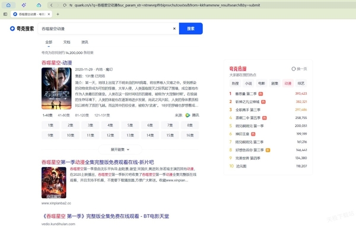
Task: Reload the page with the refresh icon
Action: tap(65, 5)
